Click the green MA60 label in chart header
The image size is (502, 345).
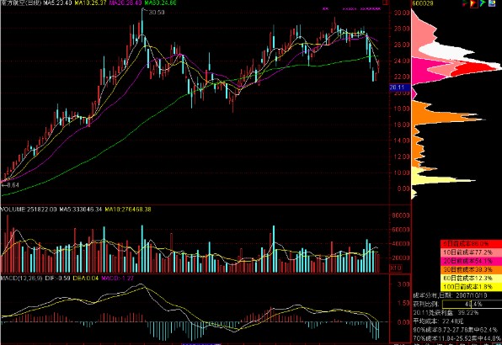point(160,3)
